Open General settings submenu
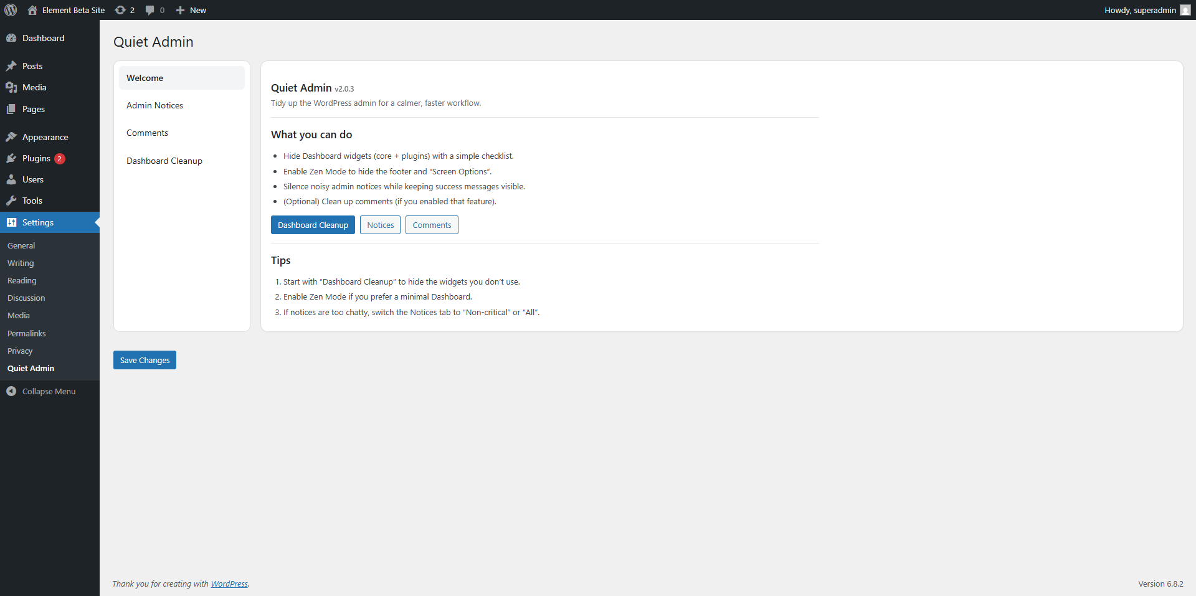This screenshot has height=596, width=1196. pos(21,245)
